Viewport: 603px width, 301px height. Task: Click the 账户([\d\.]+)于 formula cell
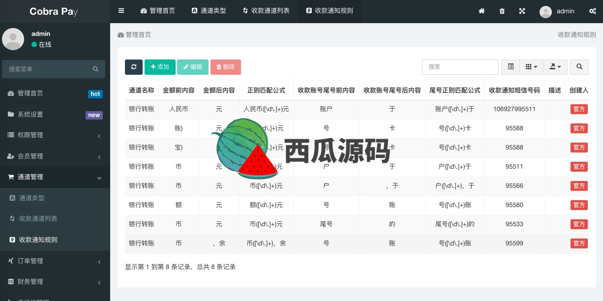tap(455, 109)
